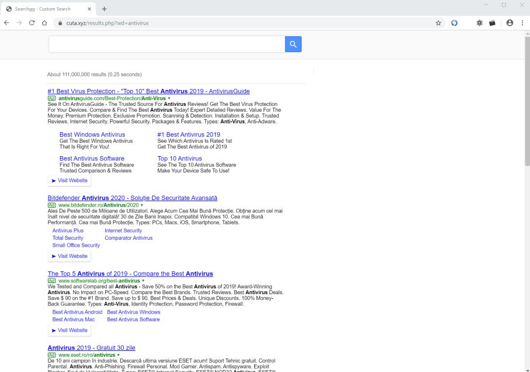Click the www.bitdefender.ro green URL
The image size is (530, 372).
(98, 205)
